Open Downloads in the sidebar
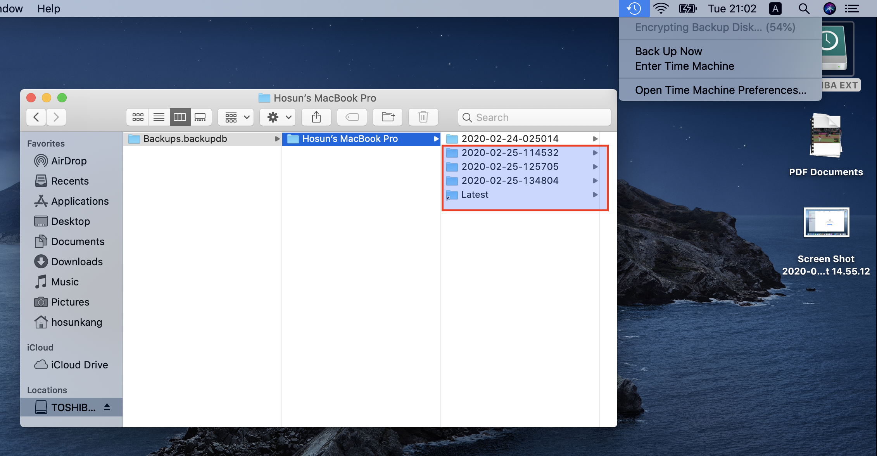 [77, 262]
